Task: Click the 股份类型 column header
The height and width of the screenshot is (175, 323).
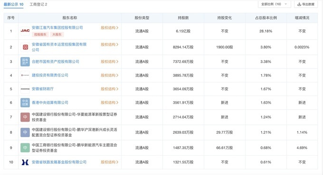Action: pyautogui.click(x=142, y=18)
